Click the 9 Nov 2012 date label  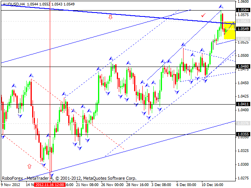11,184
